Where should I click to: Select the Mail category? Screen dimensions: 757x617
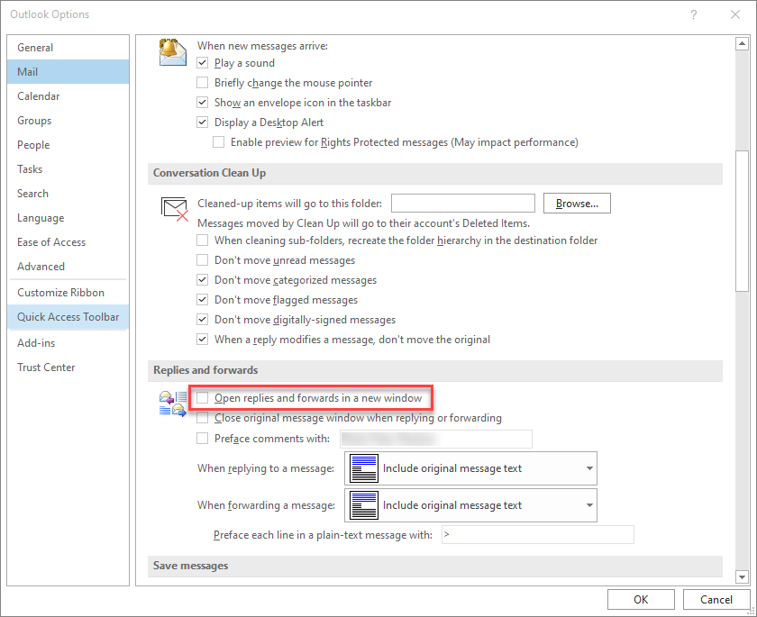click(68, 71)
